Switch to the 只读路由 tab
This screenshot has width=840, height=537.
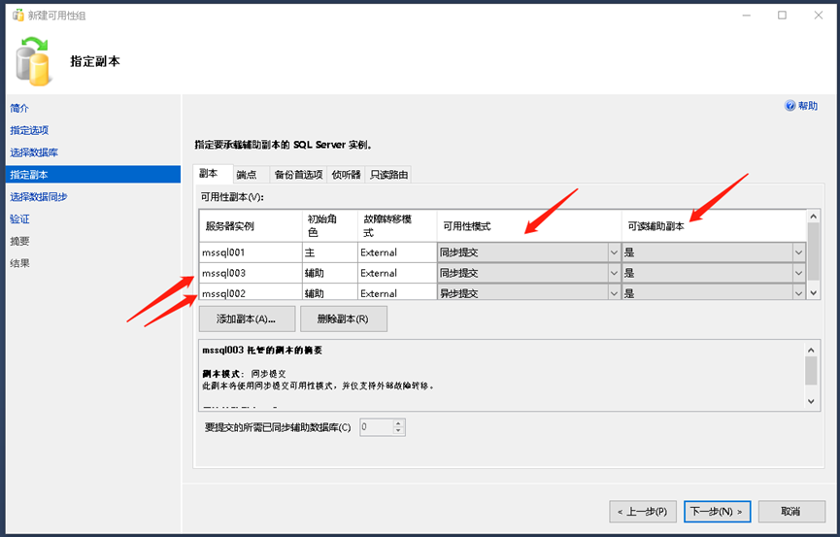[x=388, y=175]
